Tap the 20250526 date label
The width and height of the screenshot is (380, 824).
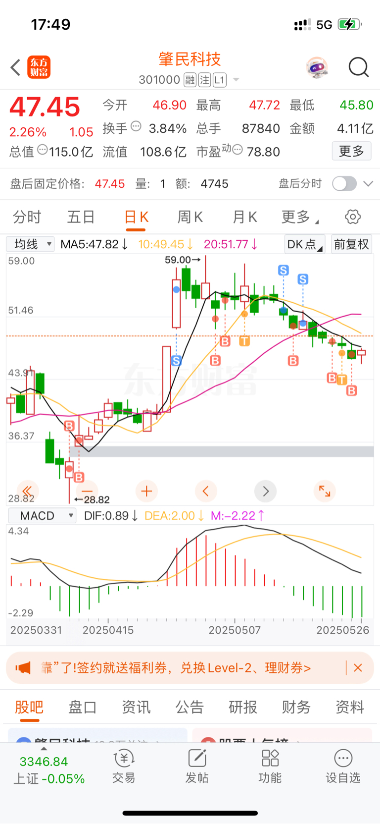pyautogui.click(x=343, y=630)
